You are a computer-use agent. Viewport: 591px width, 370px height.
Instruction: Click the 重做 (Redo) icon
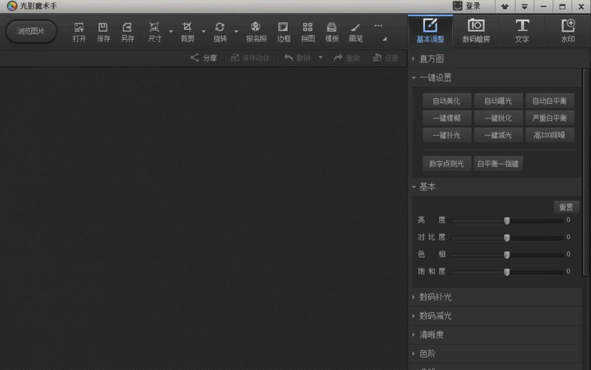338,57
